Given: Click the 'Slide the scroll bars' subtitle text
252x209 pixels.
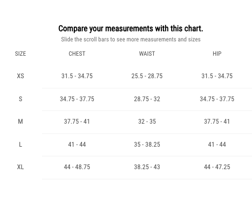Looking at the screenshot, I should click(x=131, y=39).
